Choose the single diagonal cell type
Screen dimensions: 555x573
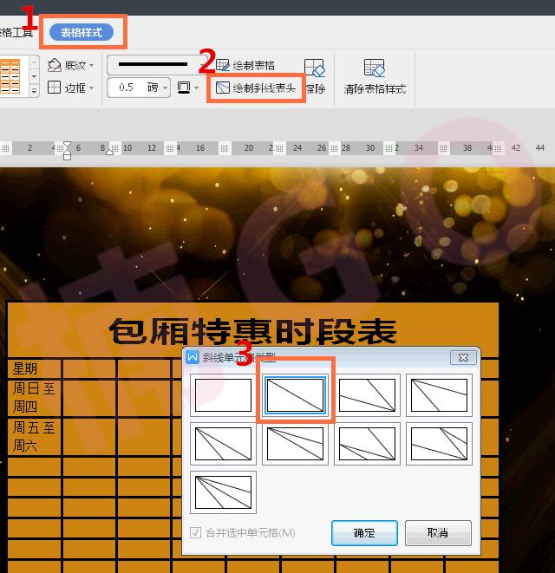(x=295, y=395)
